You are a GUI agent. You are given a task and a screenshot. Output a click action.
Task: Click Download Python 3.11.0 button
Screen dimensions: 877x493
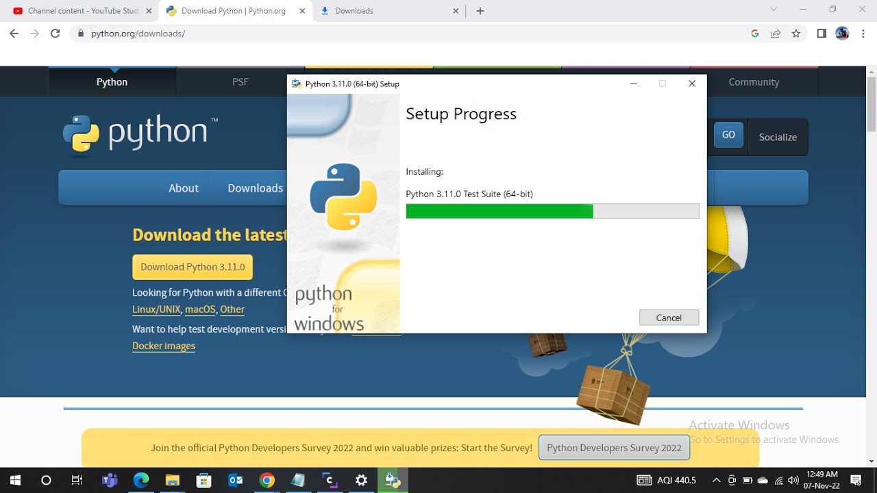pyautogui.click(x=193, y=267)
